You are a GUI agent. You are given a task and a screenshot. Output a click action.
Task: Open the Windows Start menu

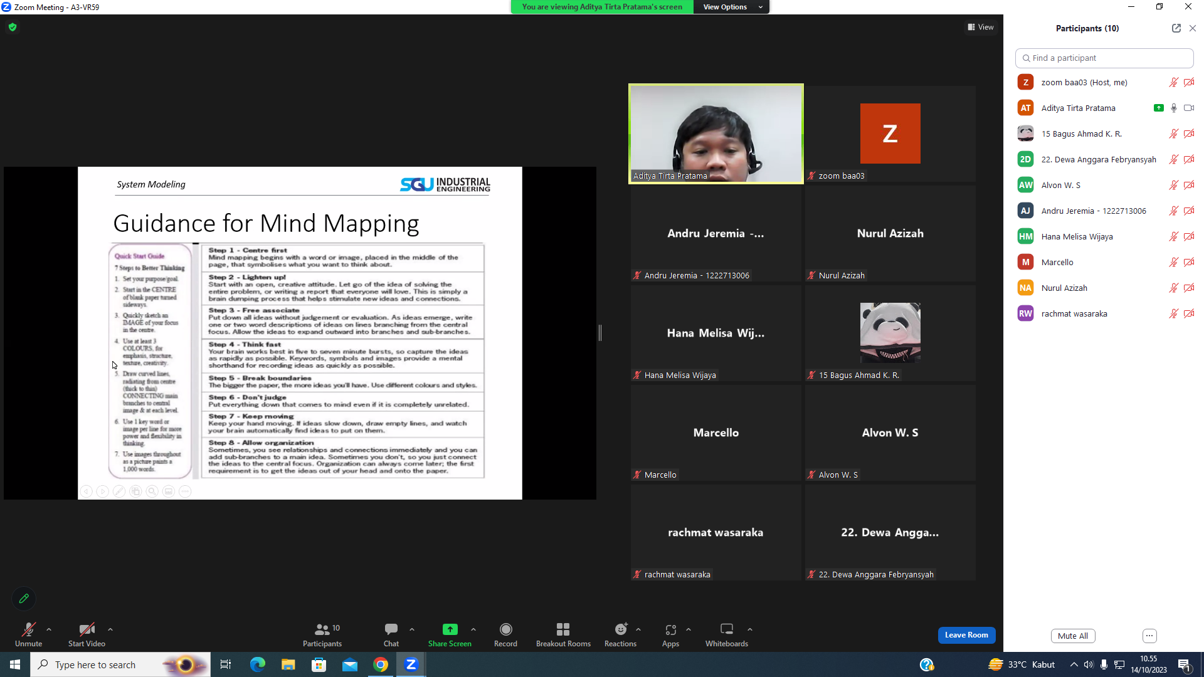pyautogui.click(x=15, y=664)
